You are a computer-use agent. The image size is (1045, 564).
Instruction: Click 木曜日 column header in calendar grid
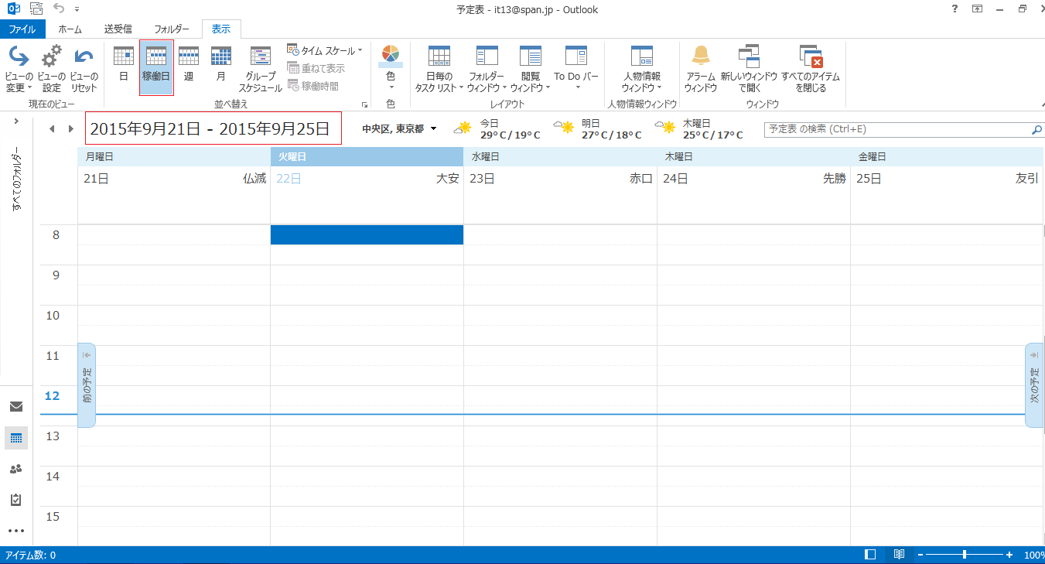(x=753, y=156)
